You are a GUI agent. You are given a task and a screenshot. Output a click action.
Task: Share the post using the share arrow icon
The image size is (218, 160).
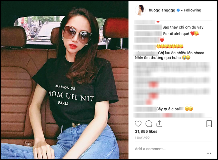(x=160, y=123)
